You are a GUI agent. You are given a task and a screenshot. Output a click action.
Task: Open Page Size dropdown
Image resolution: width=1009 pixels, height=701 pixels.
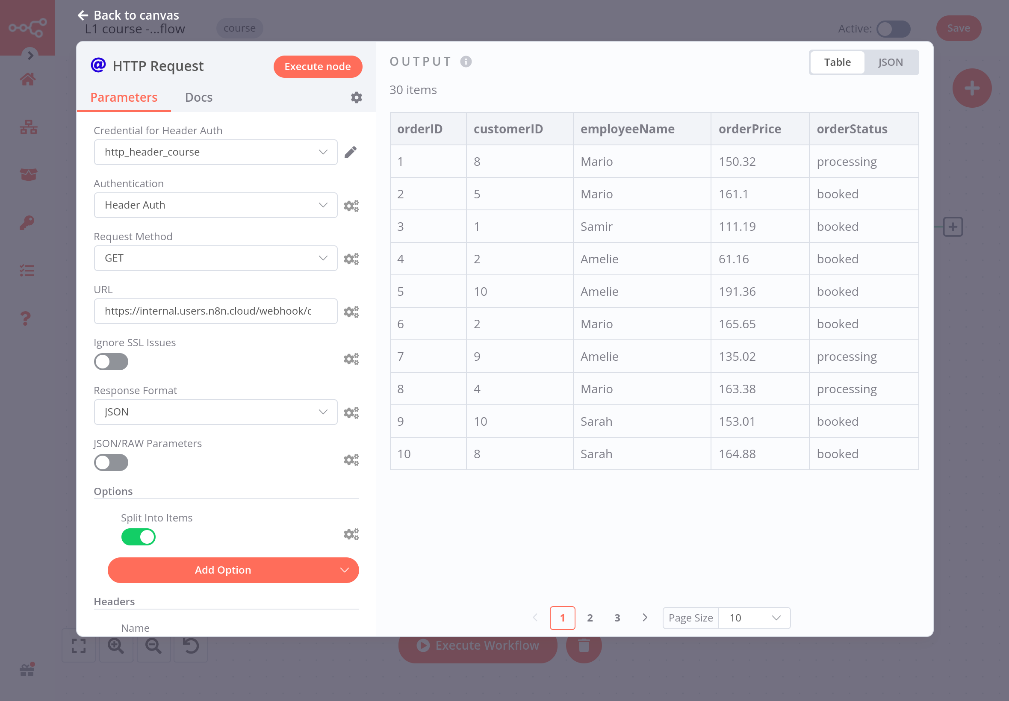point(754,618)
